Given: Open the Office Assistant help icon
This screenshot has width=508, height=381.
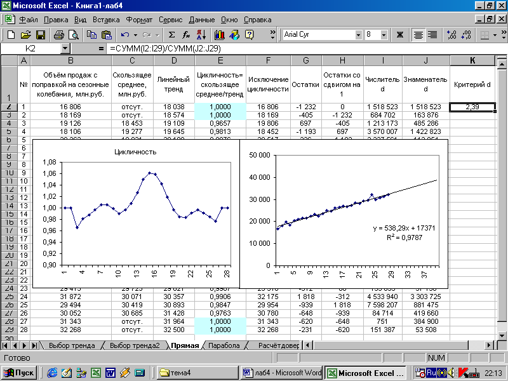Looking at the screenshot, I should click(249, 35).
